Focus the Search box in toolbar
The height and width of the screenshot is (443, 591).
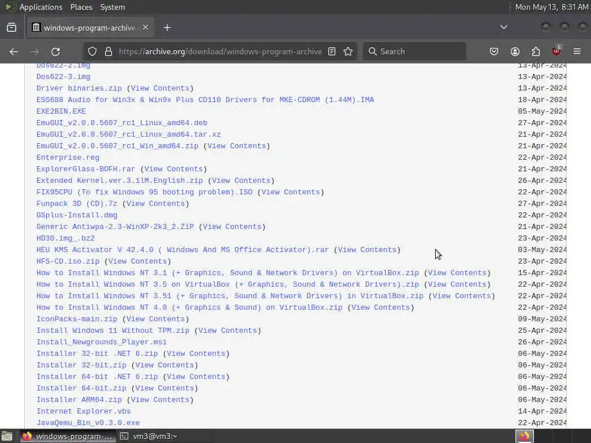414,51
